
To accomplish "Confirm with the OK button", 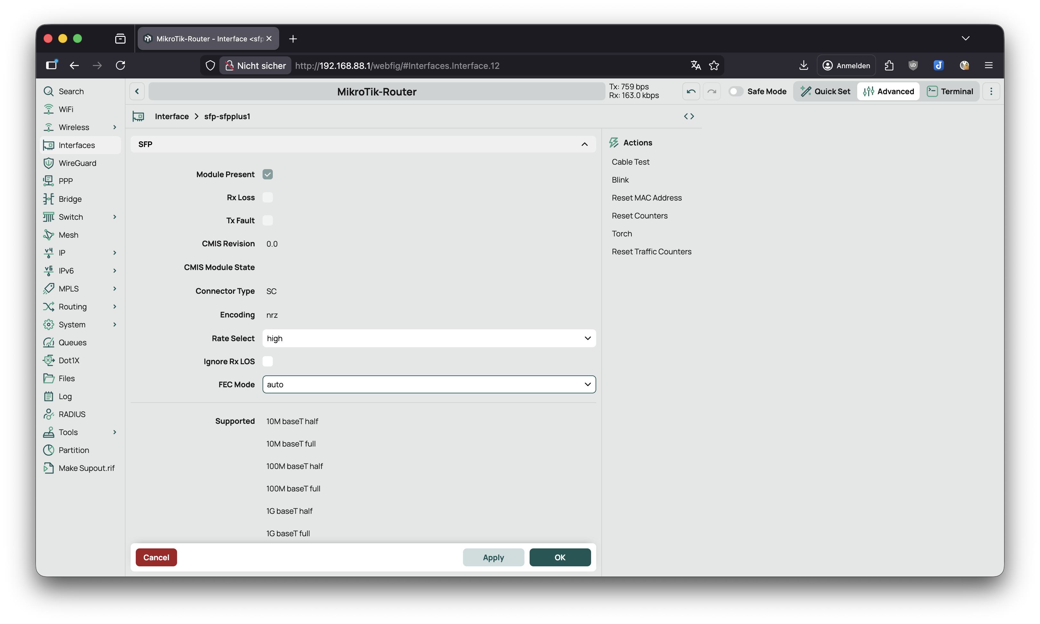I will [560, 557].
